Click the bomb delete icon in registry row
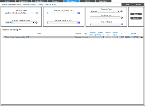Screen dimensions: 145x106 point(142,37)
